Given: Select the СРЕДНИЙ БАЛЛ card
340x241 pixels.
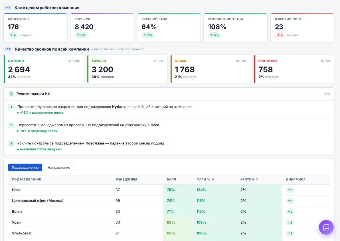Looking at the screenshot, I should coord(169,28).
